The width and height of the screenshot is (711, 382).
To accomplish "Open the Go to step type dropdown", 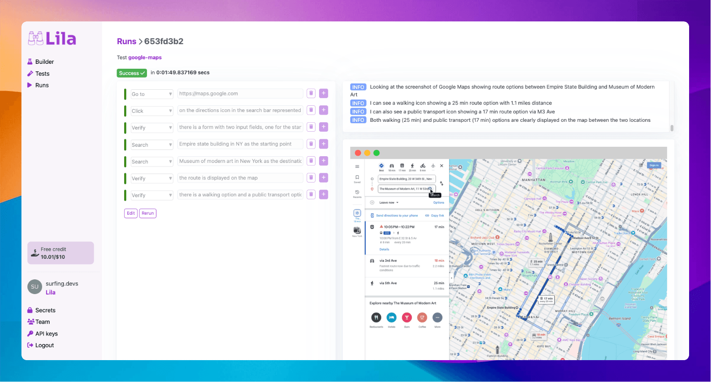I will click(151, 94).
